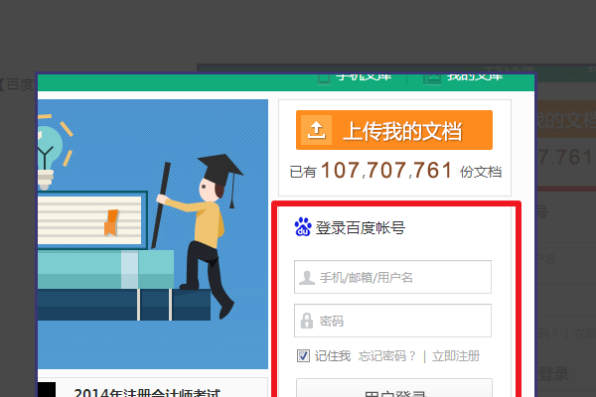
Task: Focus the 密码 password field
Action: click(392, 321)
